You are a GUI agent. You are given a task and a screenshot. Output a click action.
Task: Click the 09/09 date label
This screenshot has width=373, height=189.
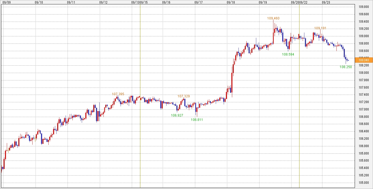click(6, 2)
